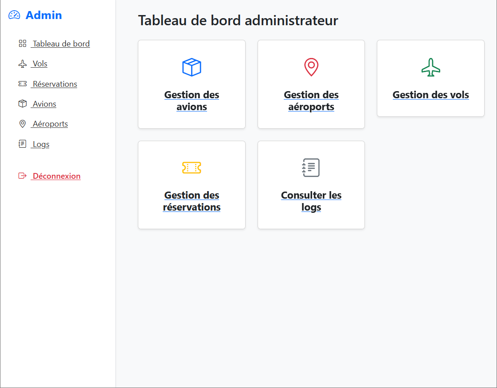Select the red map pin icon above Gestion des aéroports
This screenshot has width=497, height=388.
[311, 67]
